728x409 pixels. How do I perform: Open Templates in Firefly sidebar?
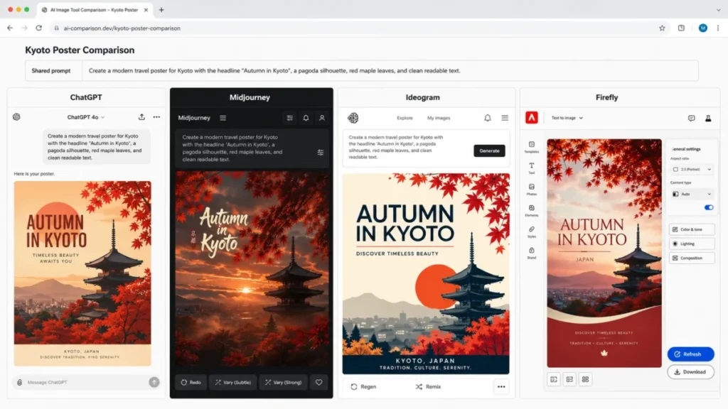pos(532,147)
